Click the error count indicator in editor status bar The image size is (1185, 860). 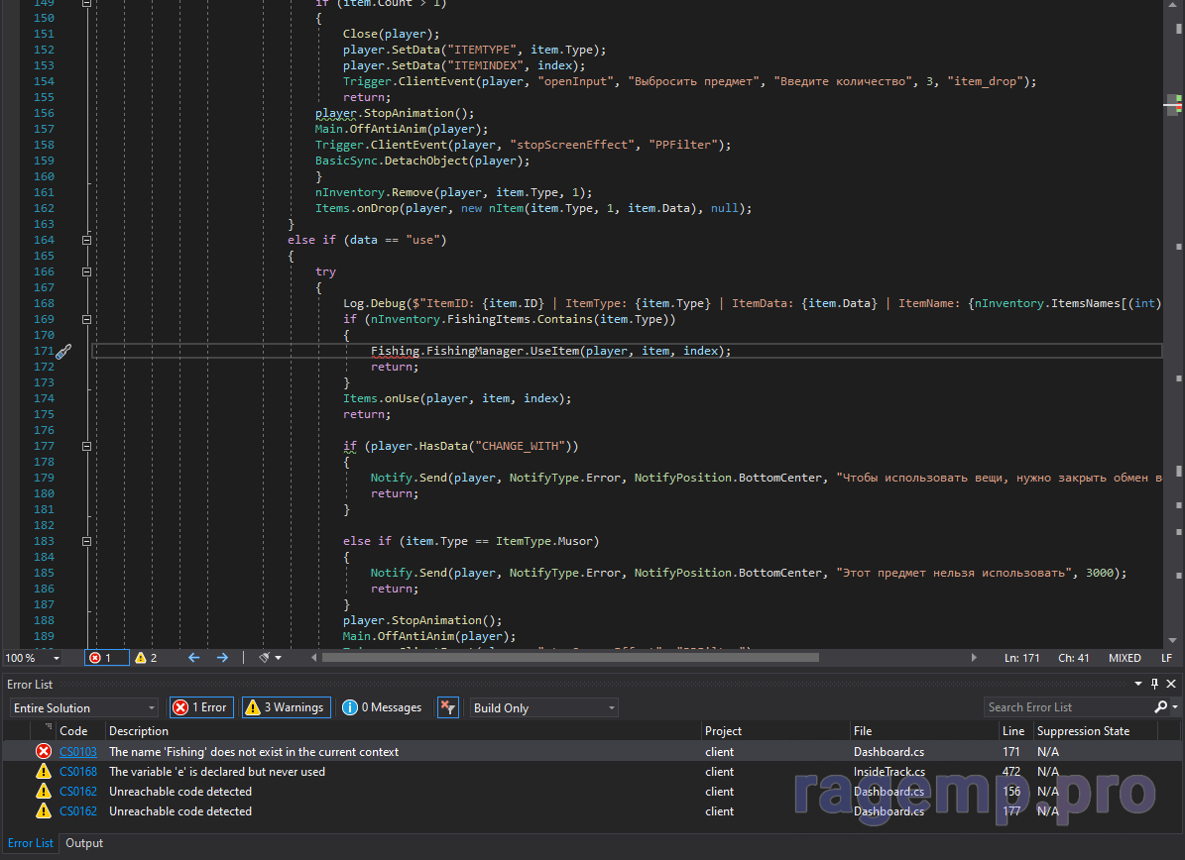click(x=106, y=658)
